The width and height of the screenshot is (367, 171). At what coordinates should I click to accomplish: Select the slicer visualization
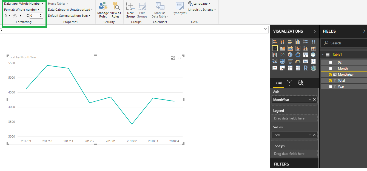tap(282, 68)
